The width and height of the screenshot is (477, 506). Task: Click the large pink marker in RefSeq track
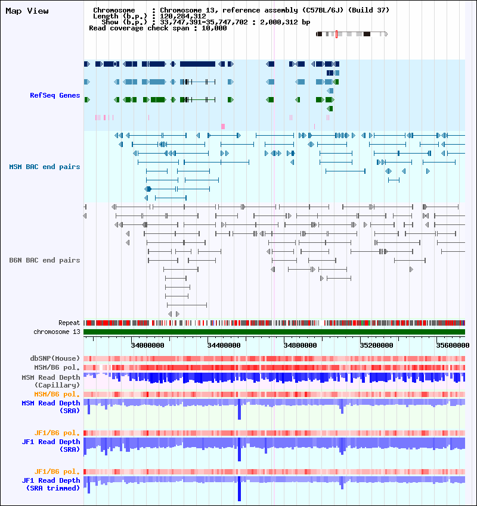tap(222, 126)
